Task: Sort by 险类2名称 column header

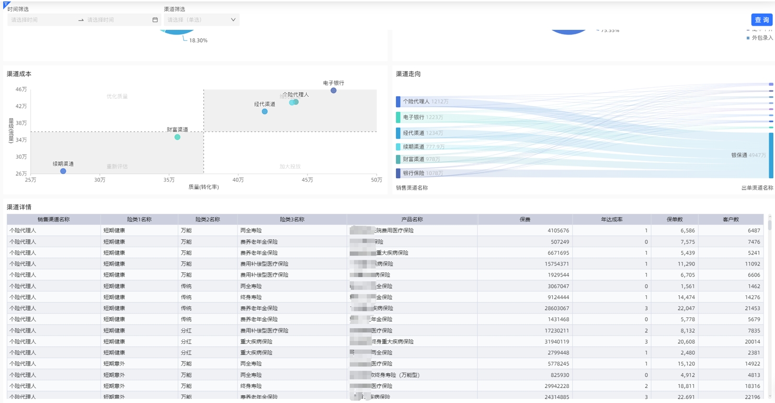Action: [208, 220]
